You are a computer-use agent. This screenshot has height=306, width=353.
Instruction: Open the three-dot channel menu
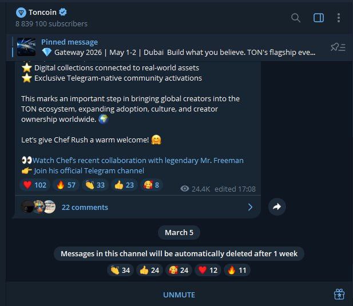pyautogui.click(x=338, y=18)
